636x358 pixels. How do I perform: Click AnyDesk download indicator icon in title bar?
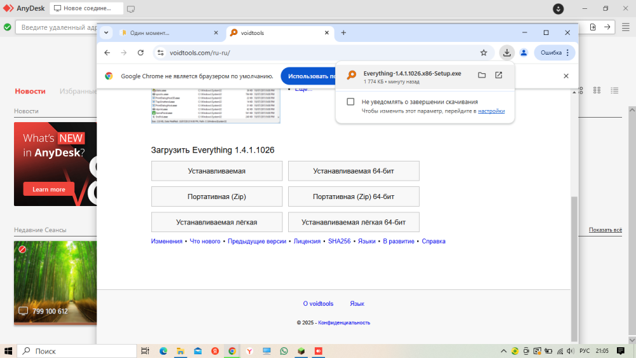[558, 8]
